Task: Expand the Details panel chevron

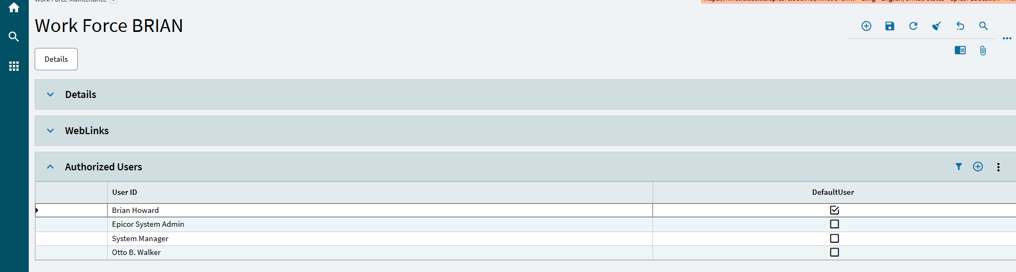Action: coord(50,95)
